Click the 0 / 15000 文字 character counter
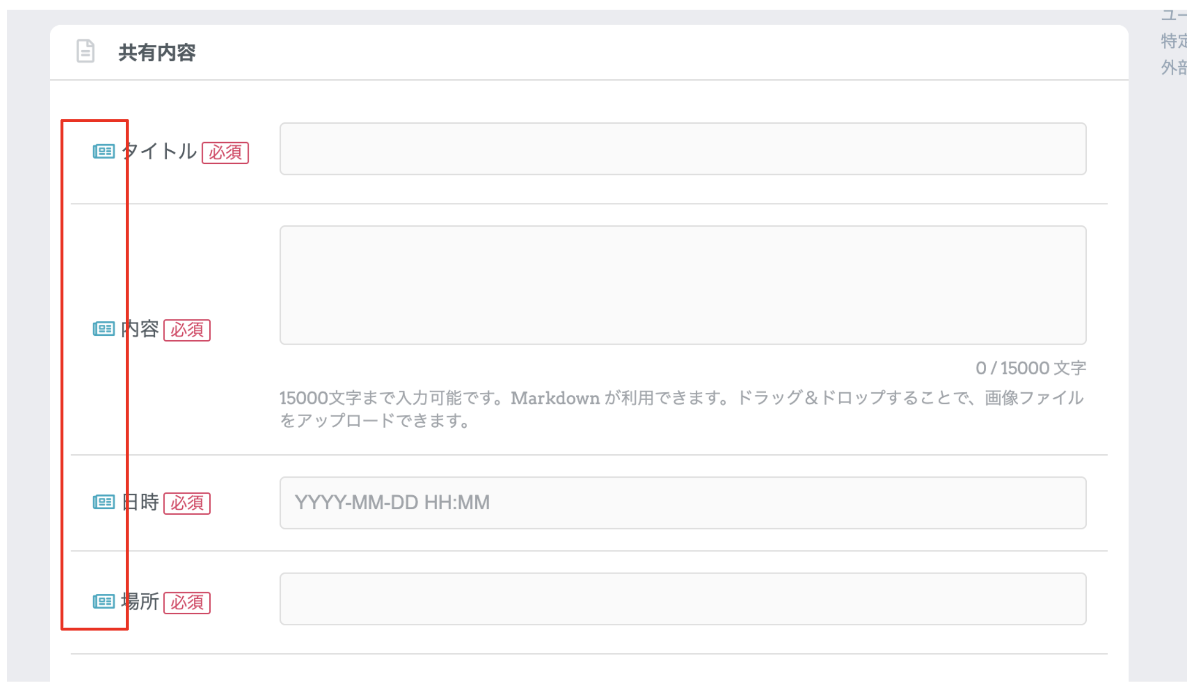 tap(1031, 368)
